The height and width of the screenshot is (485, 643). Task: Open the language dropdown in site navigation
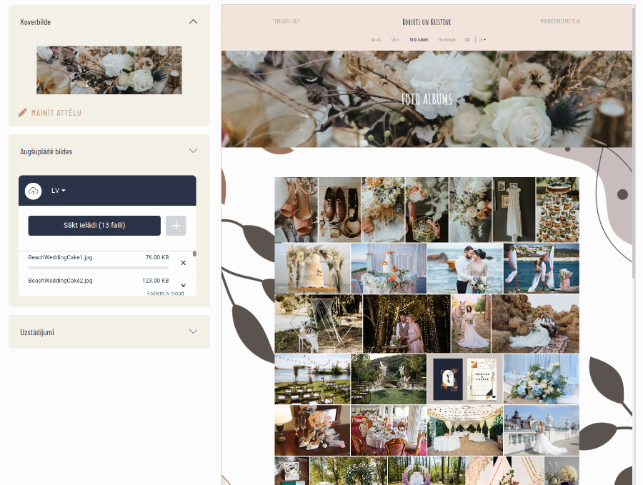pos(483,40)
